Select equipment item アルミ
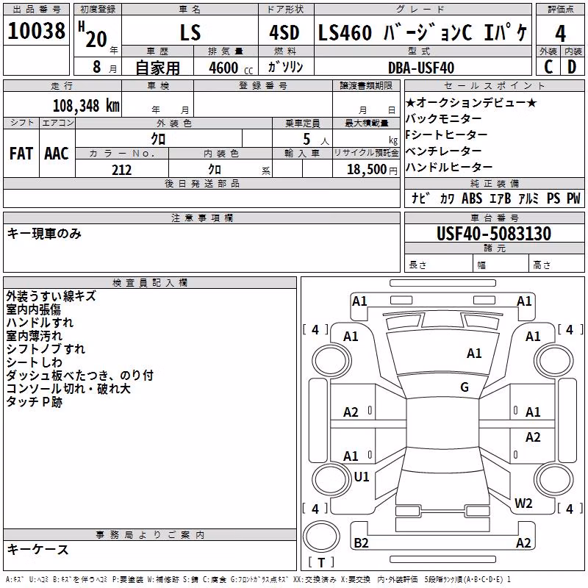The width and height of the screenshot is (588, 588). pos(528,198)
